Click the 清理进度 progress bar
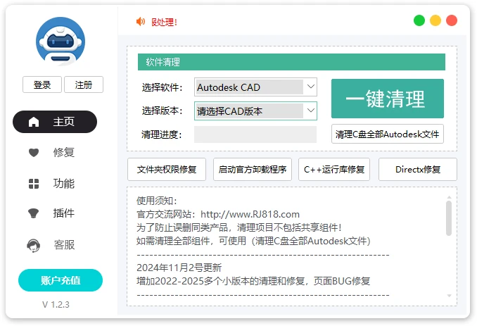Screen dimensions: 477x326 coord(255,134)
